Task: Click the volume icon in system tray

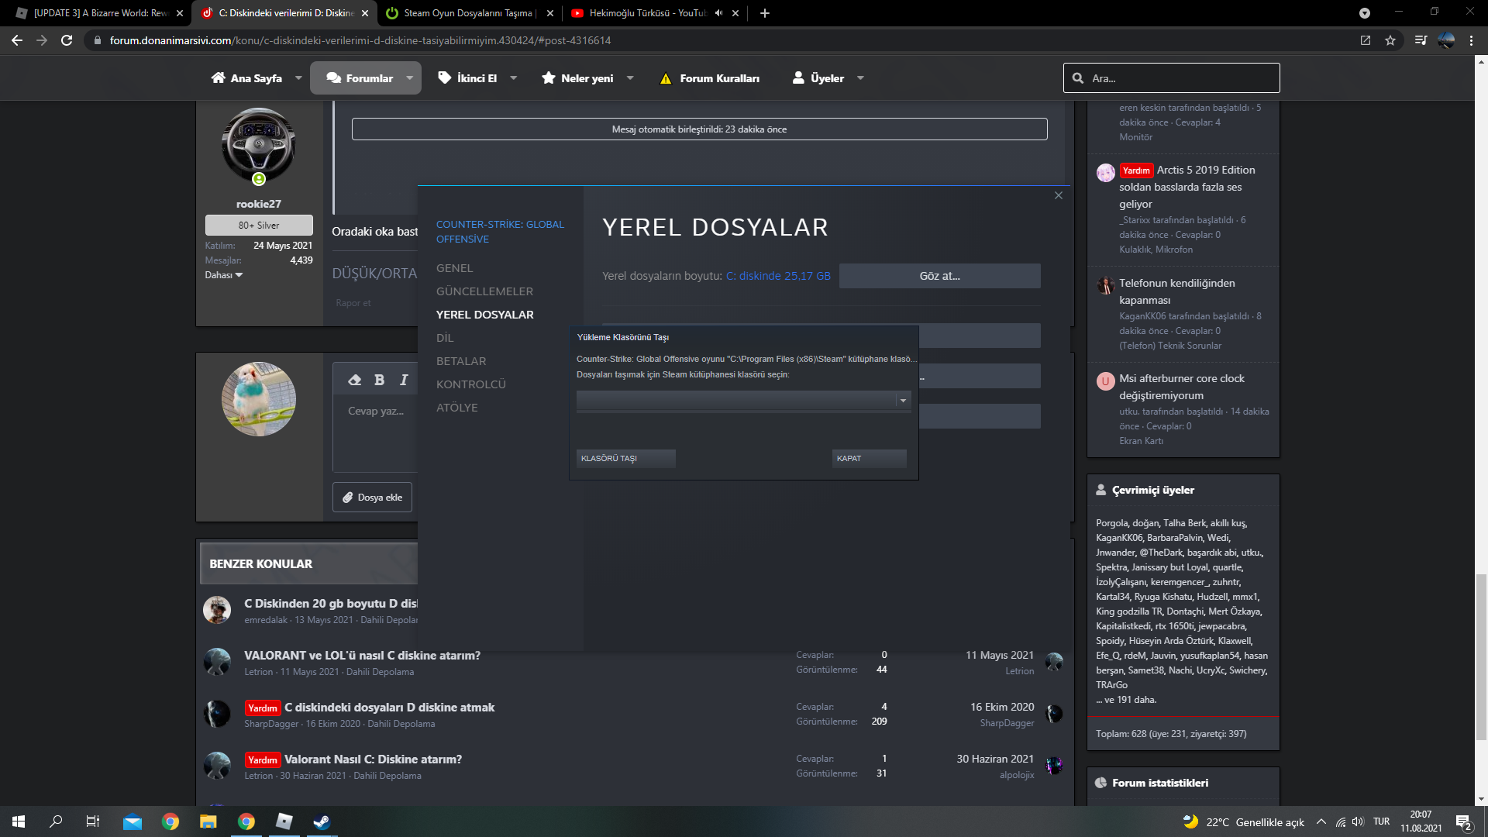Action: [1358, 821]
